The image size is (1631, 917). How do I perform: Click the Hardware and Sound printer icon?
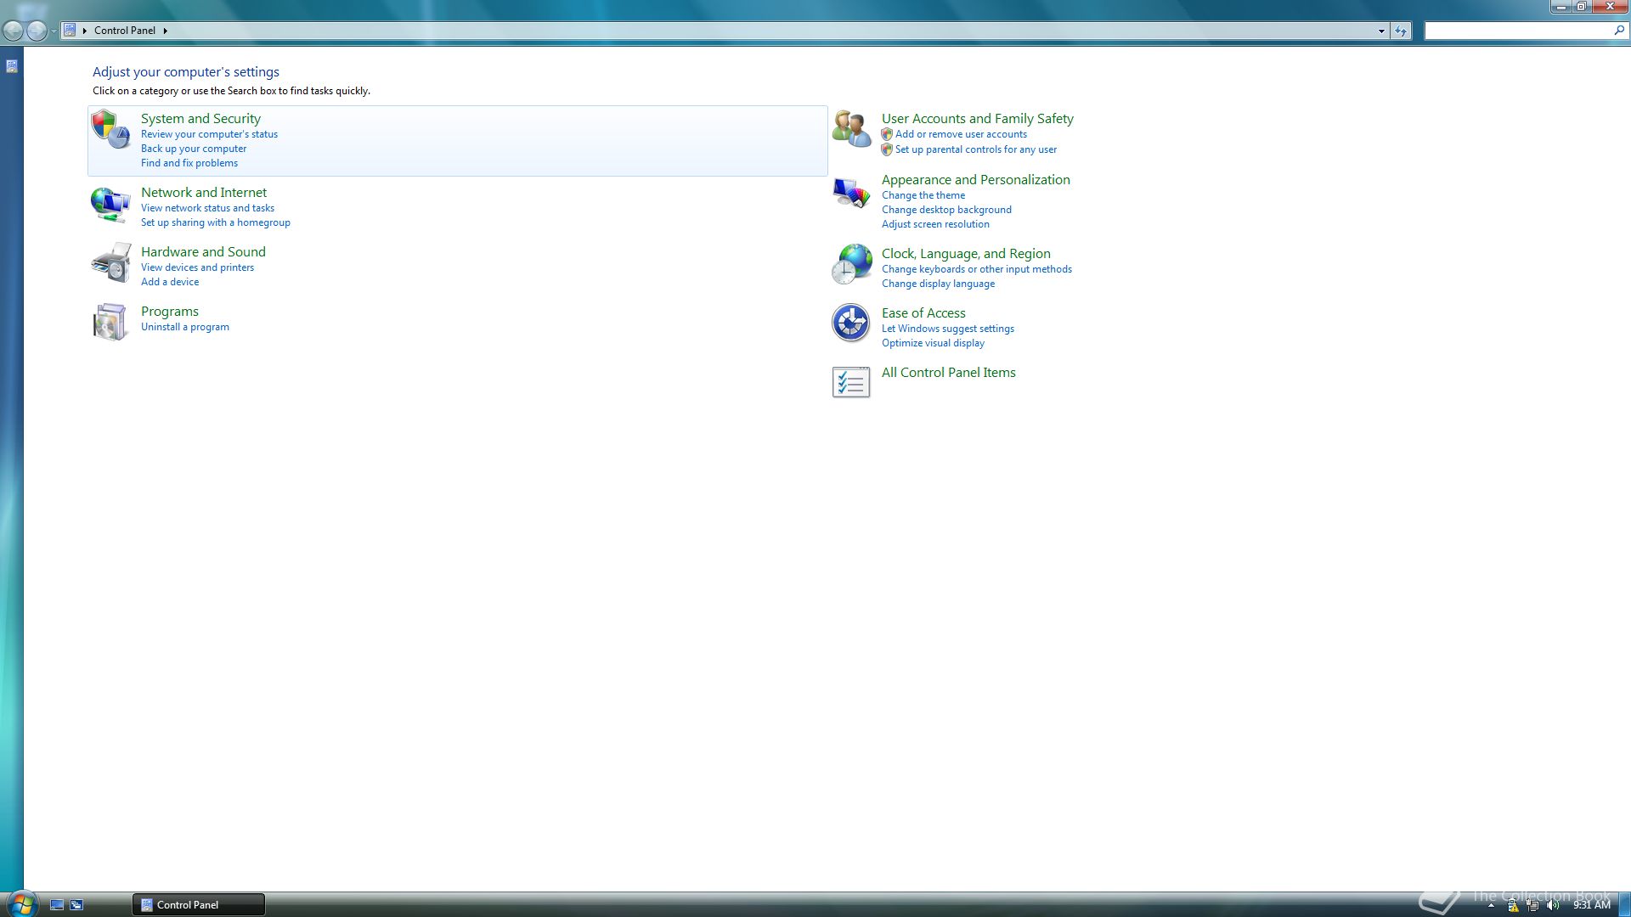(x=110, y=263)
